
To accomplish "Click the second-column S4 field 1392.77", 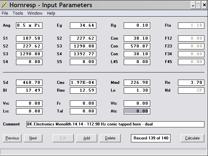I will (x=83, y=54).
